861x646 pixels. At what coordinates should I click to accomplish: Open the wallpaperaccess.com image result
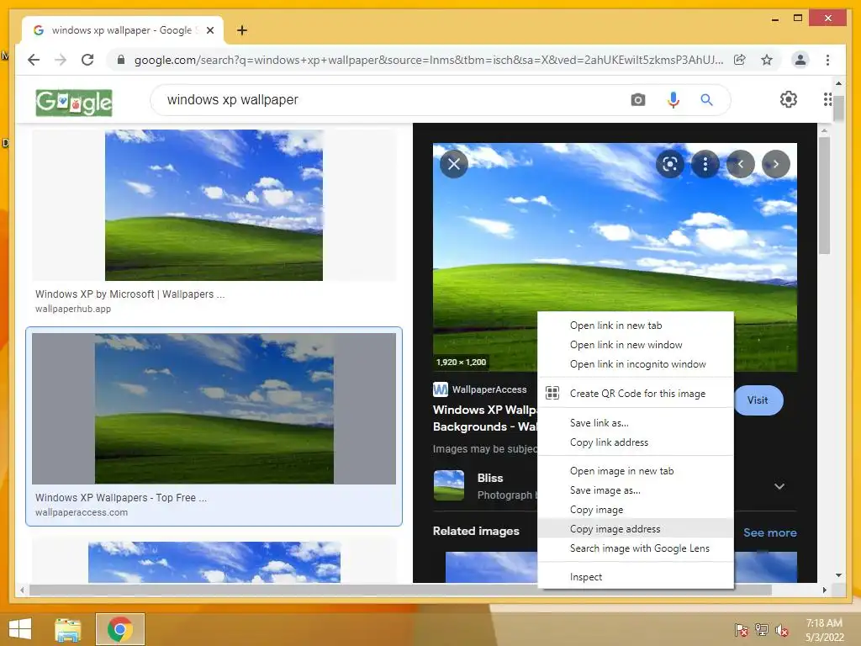click(214, 408)
